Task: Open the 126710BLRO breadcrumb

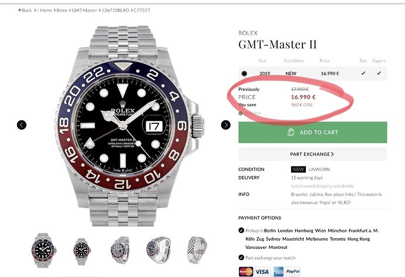Action: coord(116,10)
